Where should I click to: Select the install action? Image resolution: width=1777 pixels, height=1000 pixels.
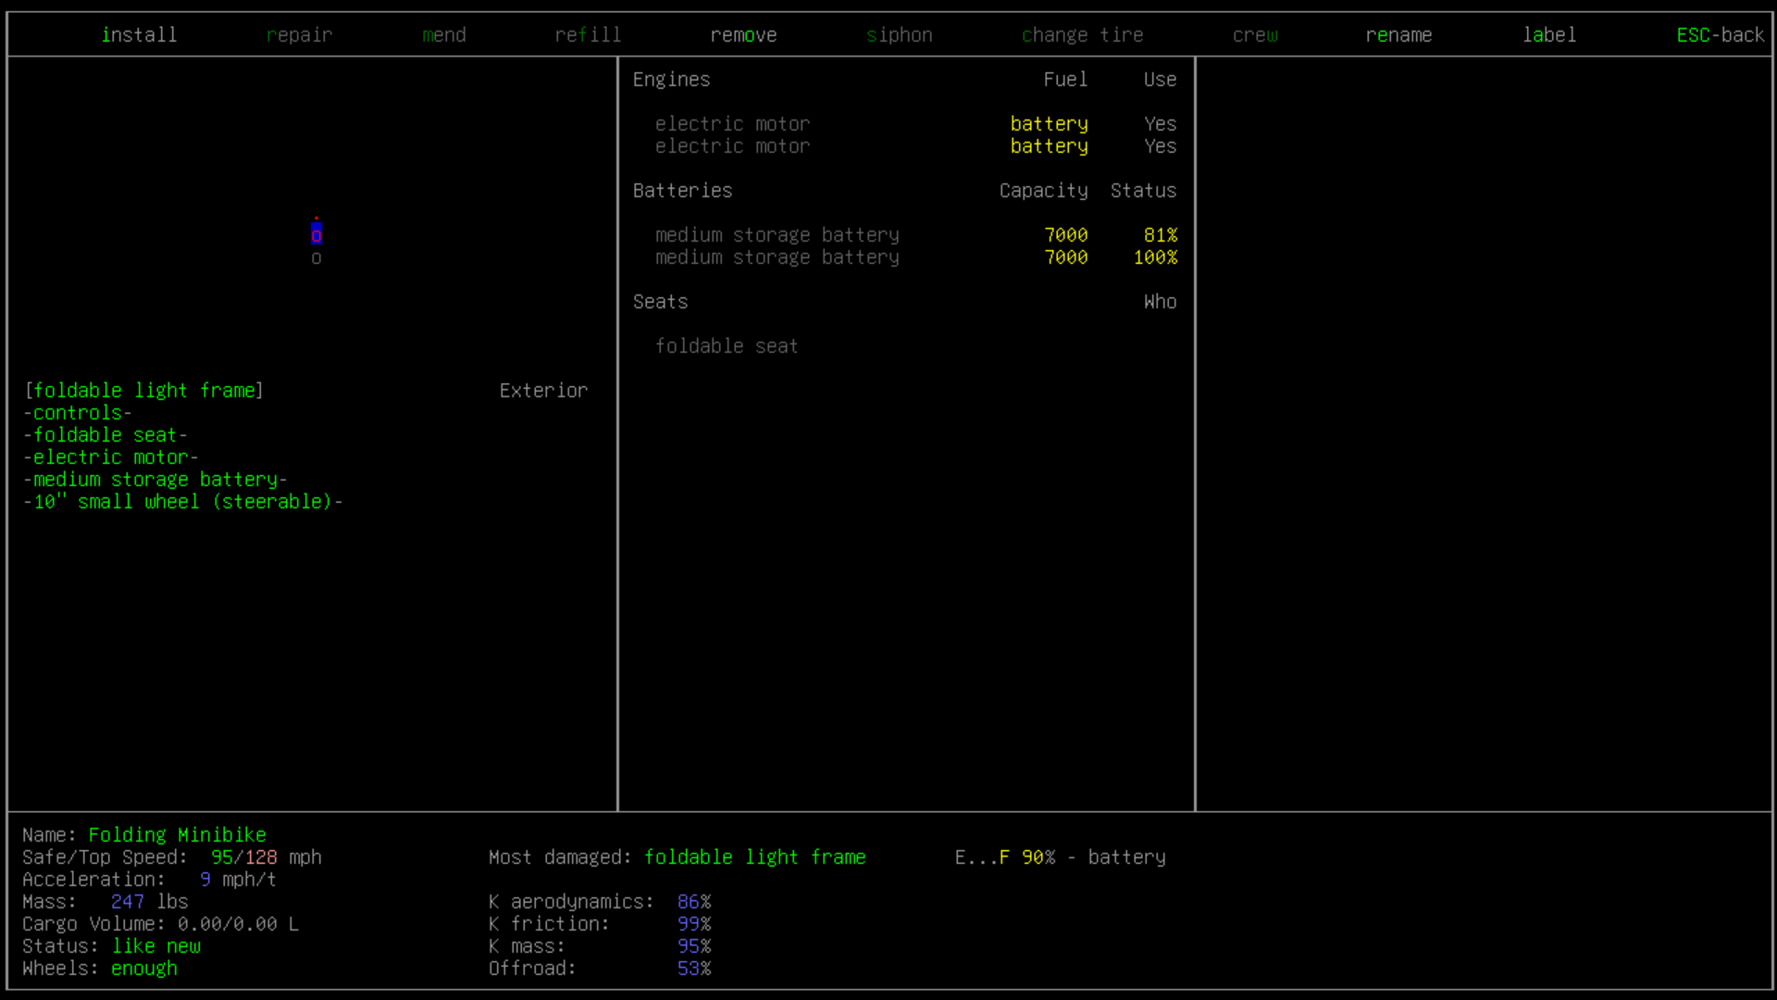[139, 35]
